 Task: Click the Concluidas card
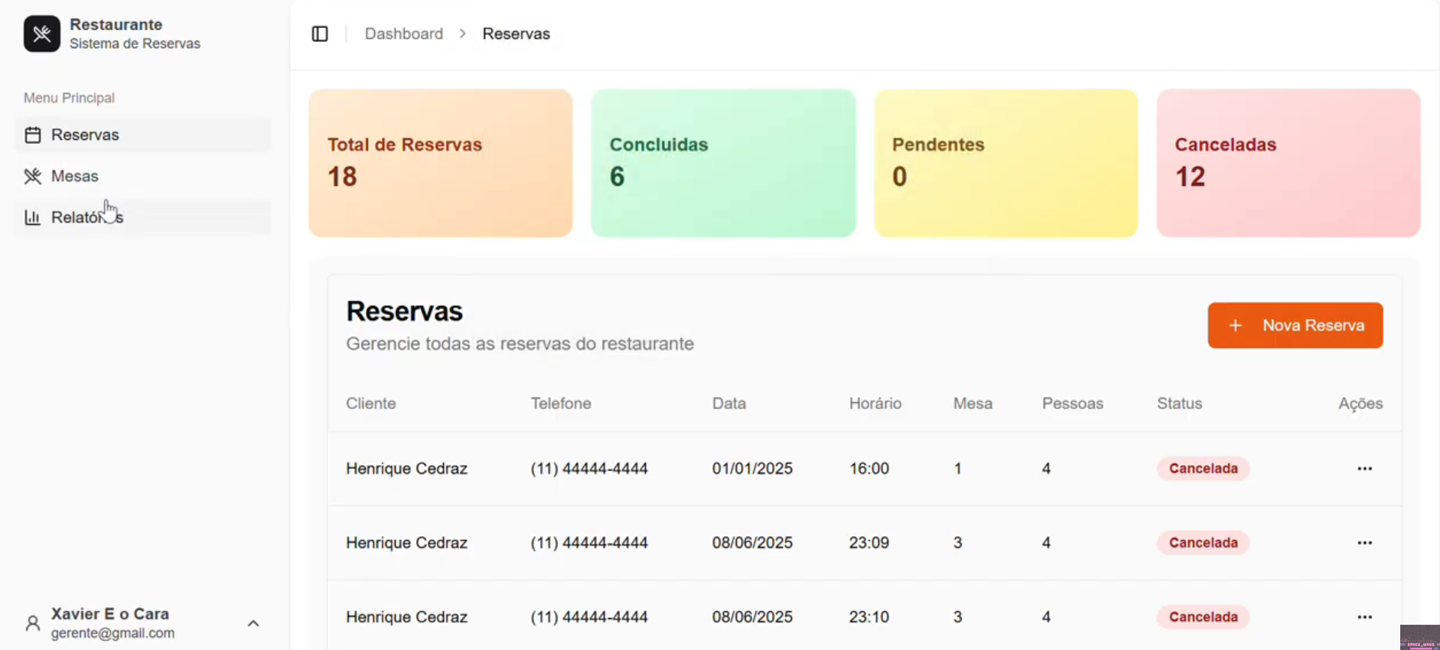[723, 163]
